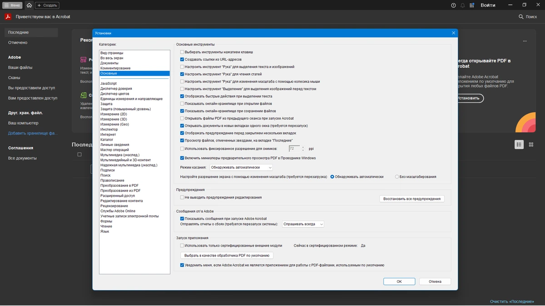The height and width of the screenshot is (306, 545).
Task: Open the help question mark icon
Action: (453, 5)
